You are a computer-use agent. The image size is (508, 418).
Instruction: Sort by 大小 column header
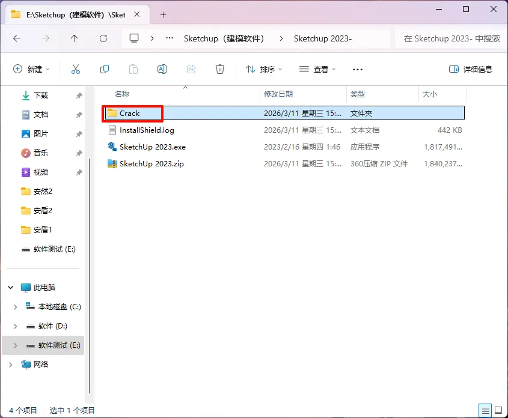(430, 94)
